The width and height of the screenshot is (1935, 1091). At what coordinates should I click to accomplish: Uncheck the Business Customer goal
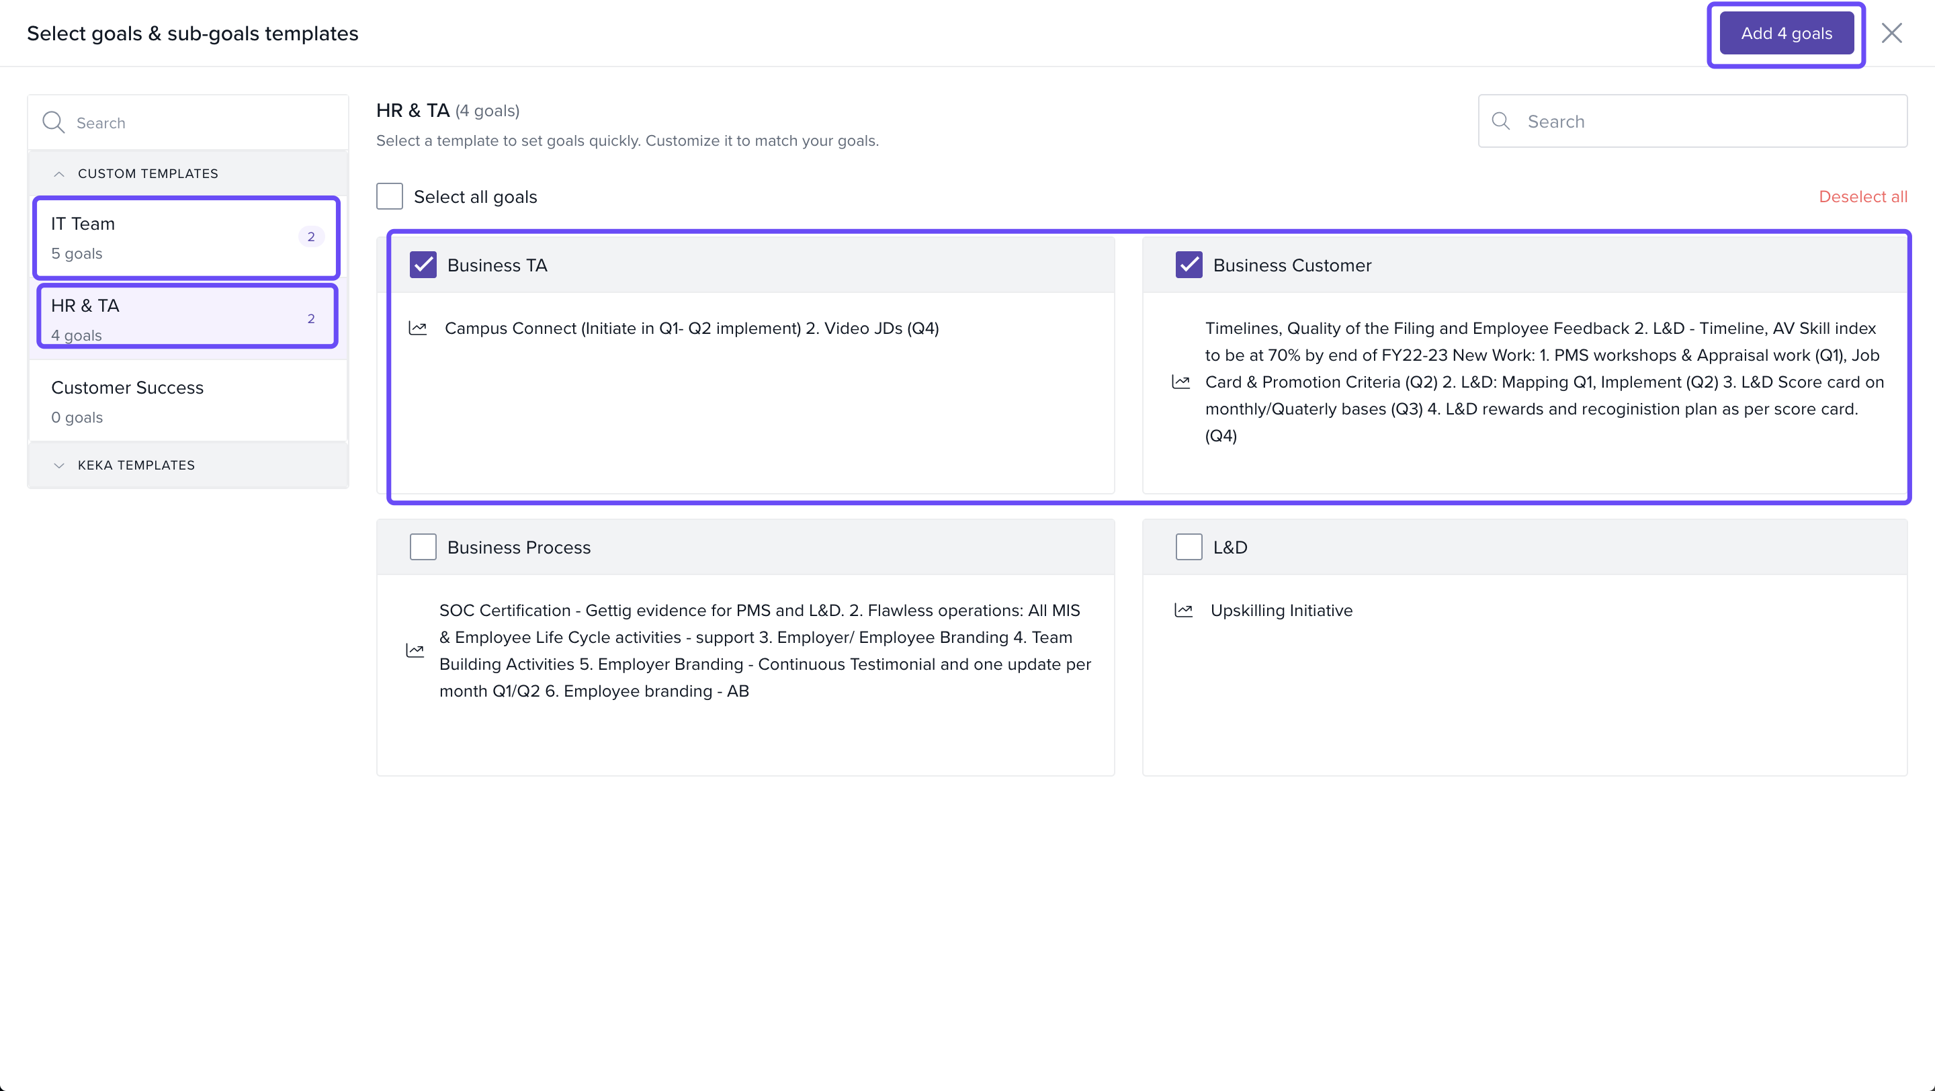click(1189, 265)
